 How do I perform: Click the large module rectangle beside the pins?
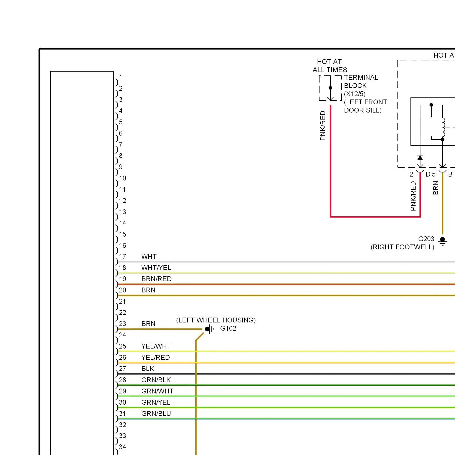(x=82, y=263)
